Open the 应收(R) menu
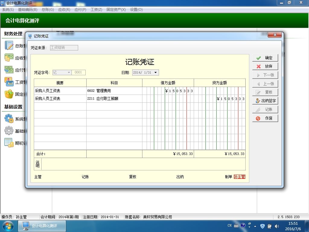 tap(64, 9)
